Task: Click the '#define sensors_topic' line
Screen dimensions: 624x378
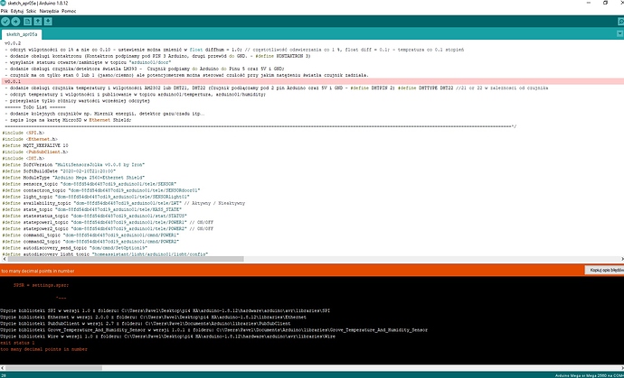Action: [90, 184]
